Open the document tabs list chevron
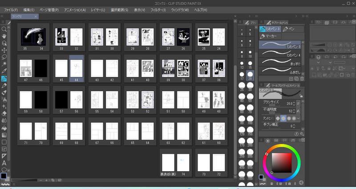The width and height of the screenshot is (356, 189). pos(235,16)
